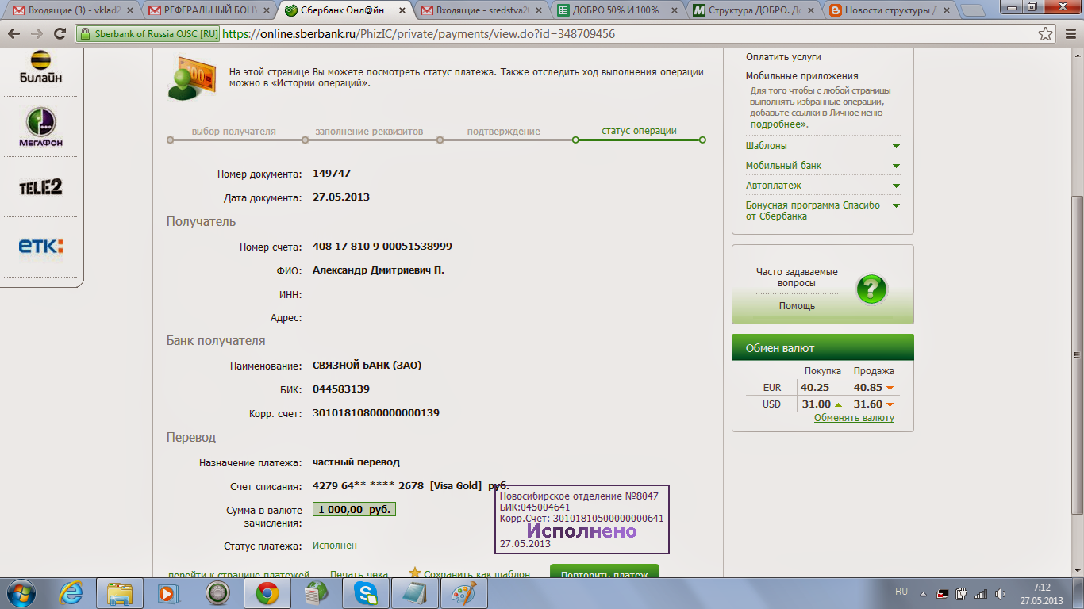Viewport: 1084px width, 609px height.
Task: Click the star icon beside save as template
Action: (414, 573)
